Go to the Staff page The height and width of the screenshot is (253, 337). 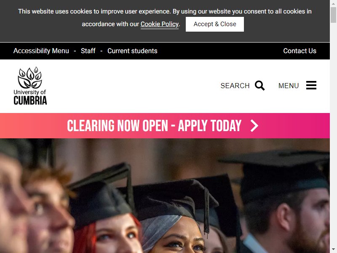coord(88,51)
